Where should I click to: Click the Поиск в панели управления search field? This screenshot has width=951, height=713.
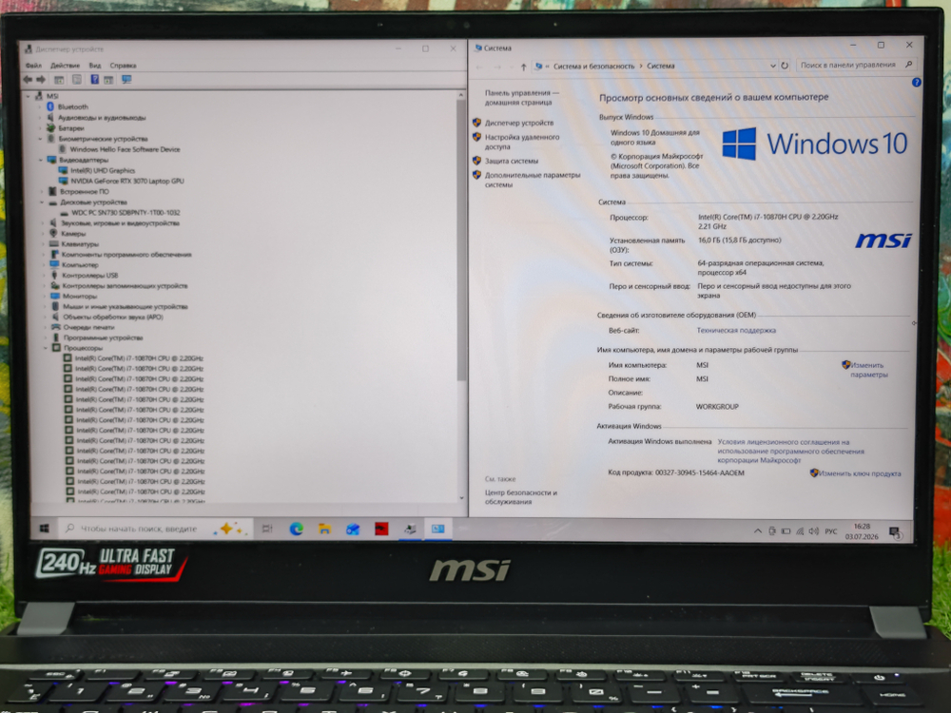(x=855, y=65)
